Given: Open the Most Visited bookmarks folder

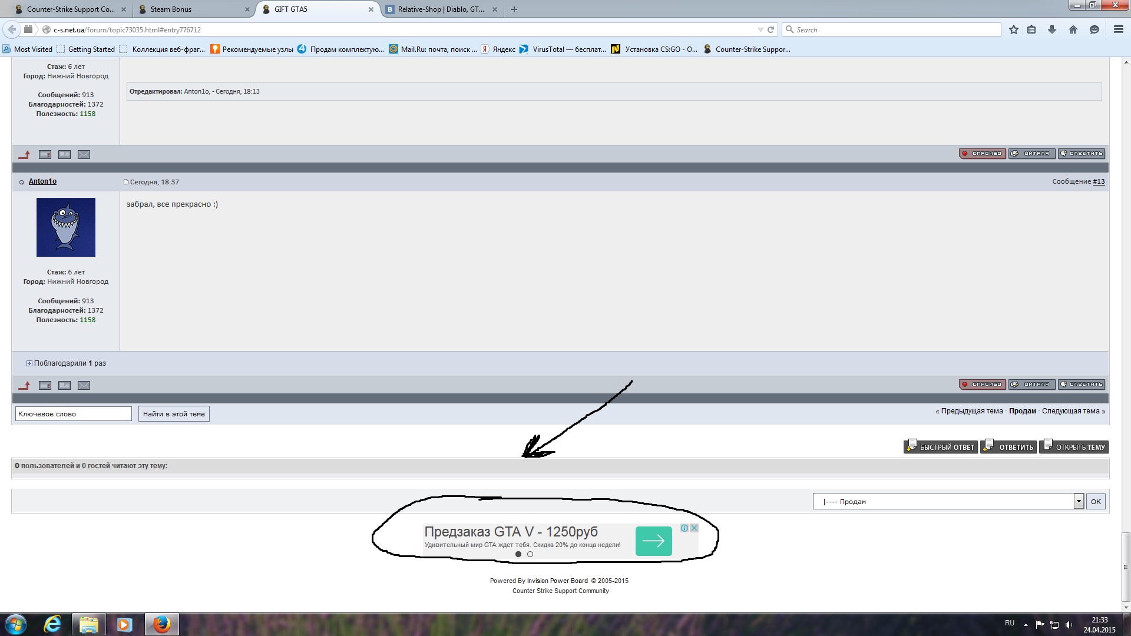Looking at the screenshot, I should click(28, 49).
